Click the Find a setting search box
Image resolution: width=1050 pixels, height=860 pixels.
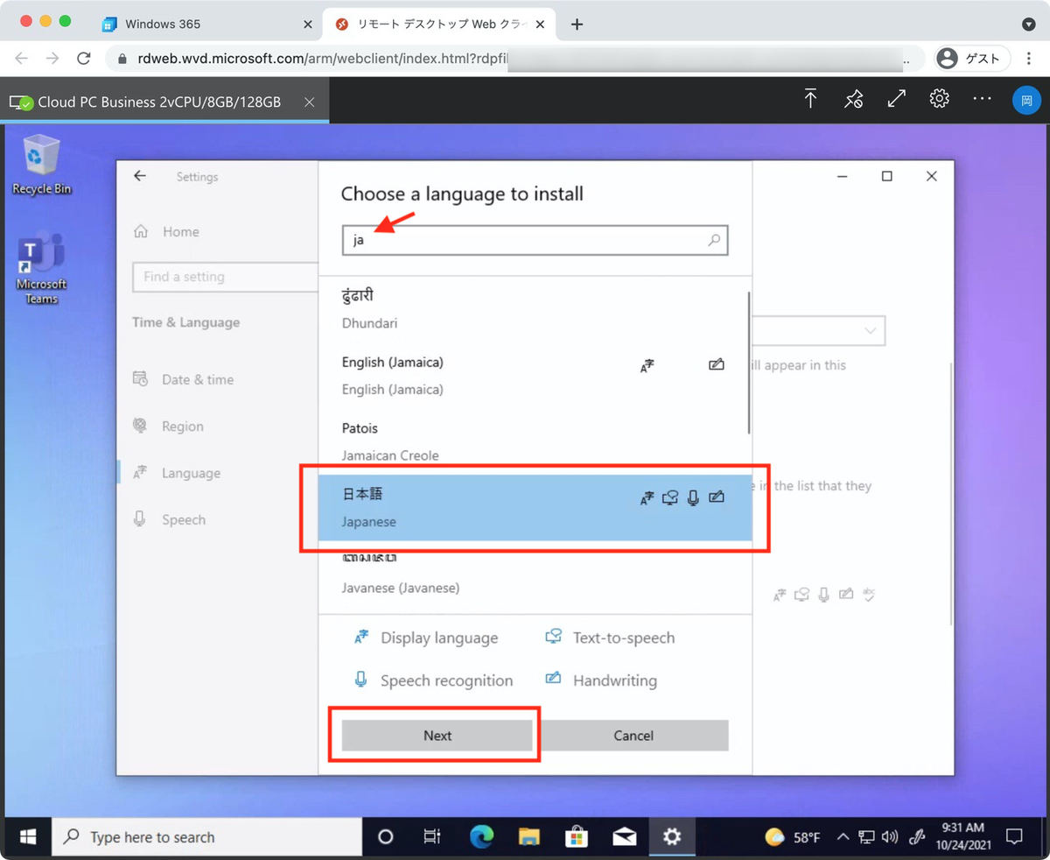coord(225,277)
